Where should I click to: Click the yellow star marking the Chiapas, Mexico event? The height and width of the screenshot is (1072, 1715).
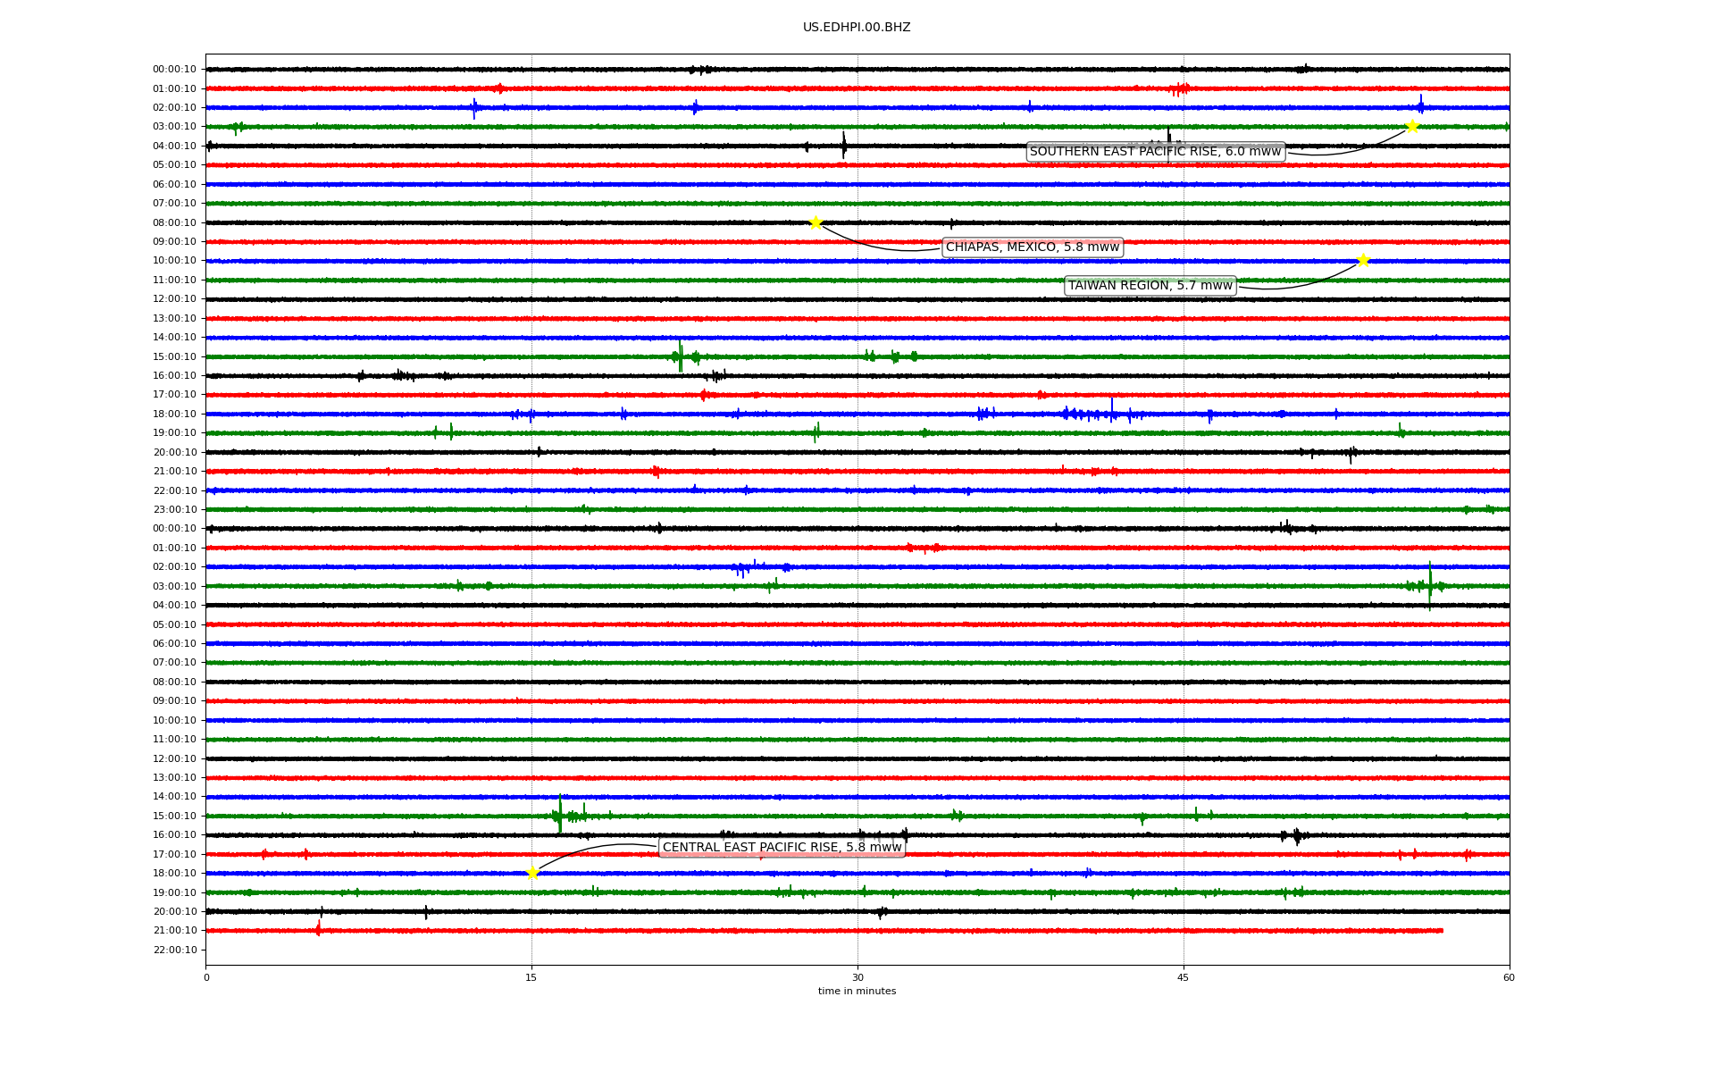tap(816, 222)
